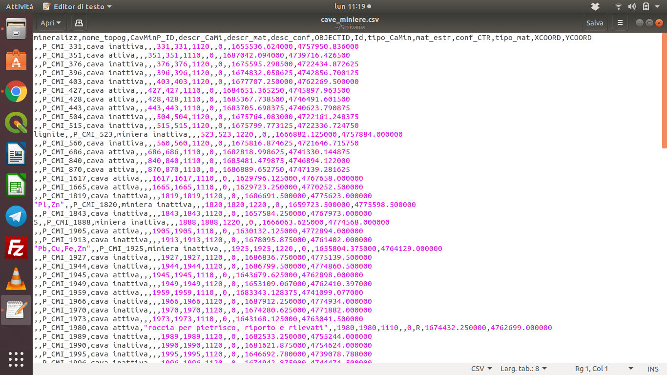Launch Ubuntu Software from the dock
The width and height of the screenshot is (667, 375).
tap(16, 60)
